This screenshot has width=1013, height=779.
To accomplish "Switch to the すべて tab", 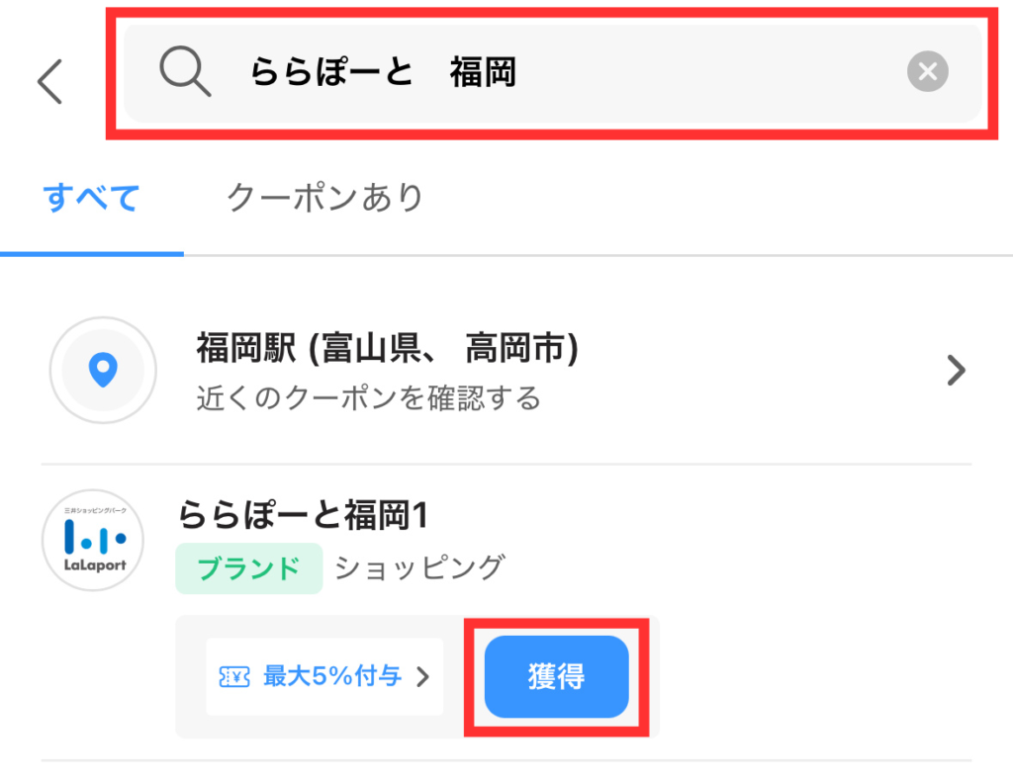I will 92,198.
